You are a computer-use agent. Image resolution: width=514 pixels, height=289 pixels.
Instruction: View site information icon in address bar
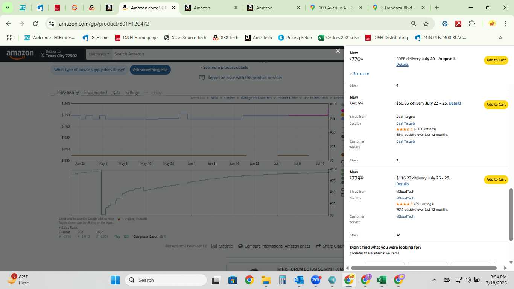pyautogui.click(x=52, y=24)
